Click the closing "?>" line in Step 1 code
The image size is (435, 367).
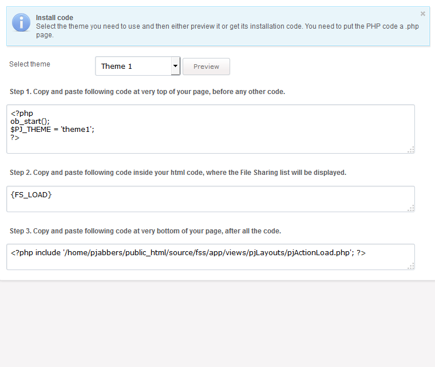[15, 138]
